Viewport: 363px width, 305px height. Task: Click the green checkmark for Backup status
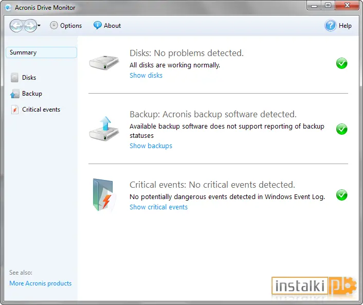[342, 129]
